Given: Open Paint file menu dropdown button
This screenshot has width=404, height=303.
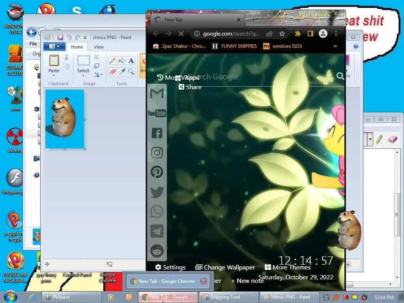Looking at the screenshot, I should point(54,47).
